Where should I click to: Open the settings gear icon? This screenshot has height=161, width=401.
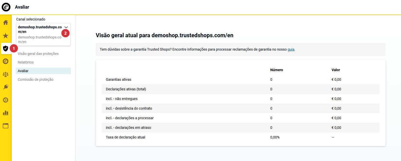[6, 100]
